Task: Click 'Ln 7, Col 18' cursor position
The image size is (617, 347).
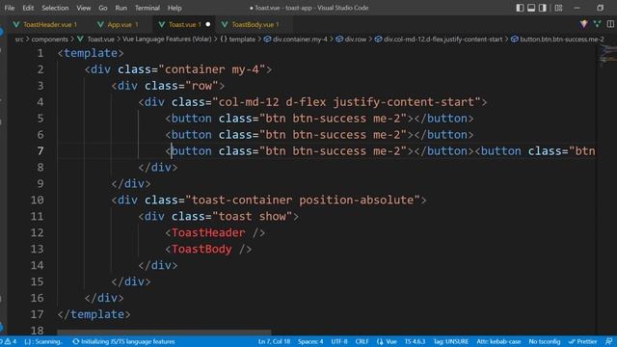Action: click(274, 341)
